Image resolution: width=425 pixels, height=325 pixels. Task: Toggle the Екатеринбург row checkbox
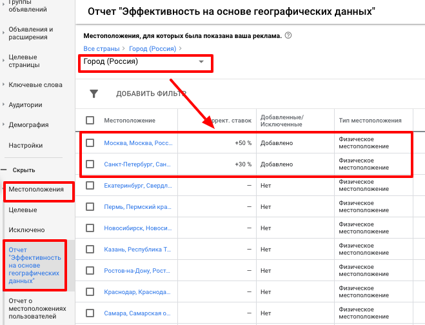pyautogui.click(x=90, y=186)
